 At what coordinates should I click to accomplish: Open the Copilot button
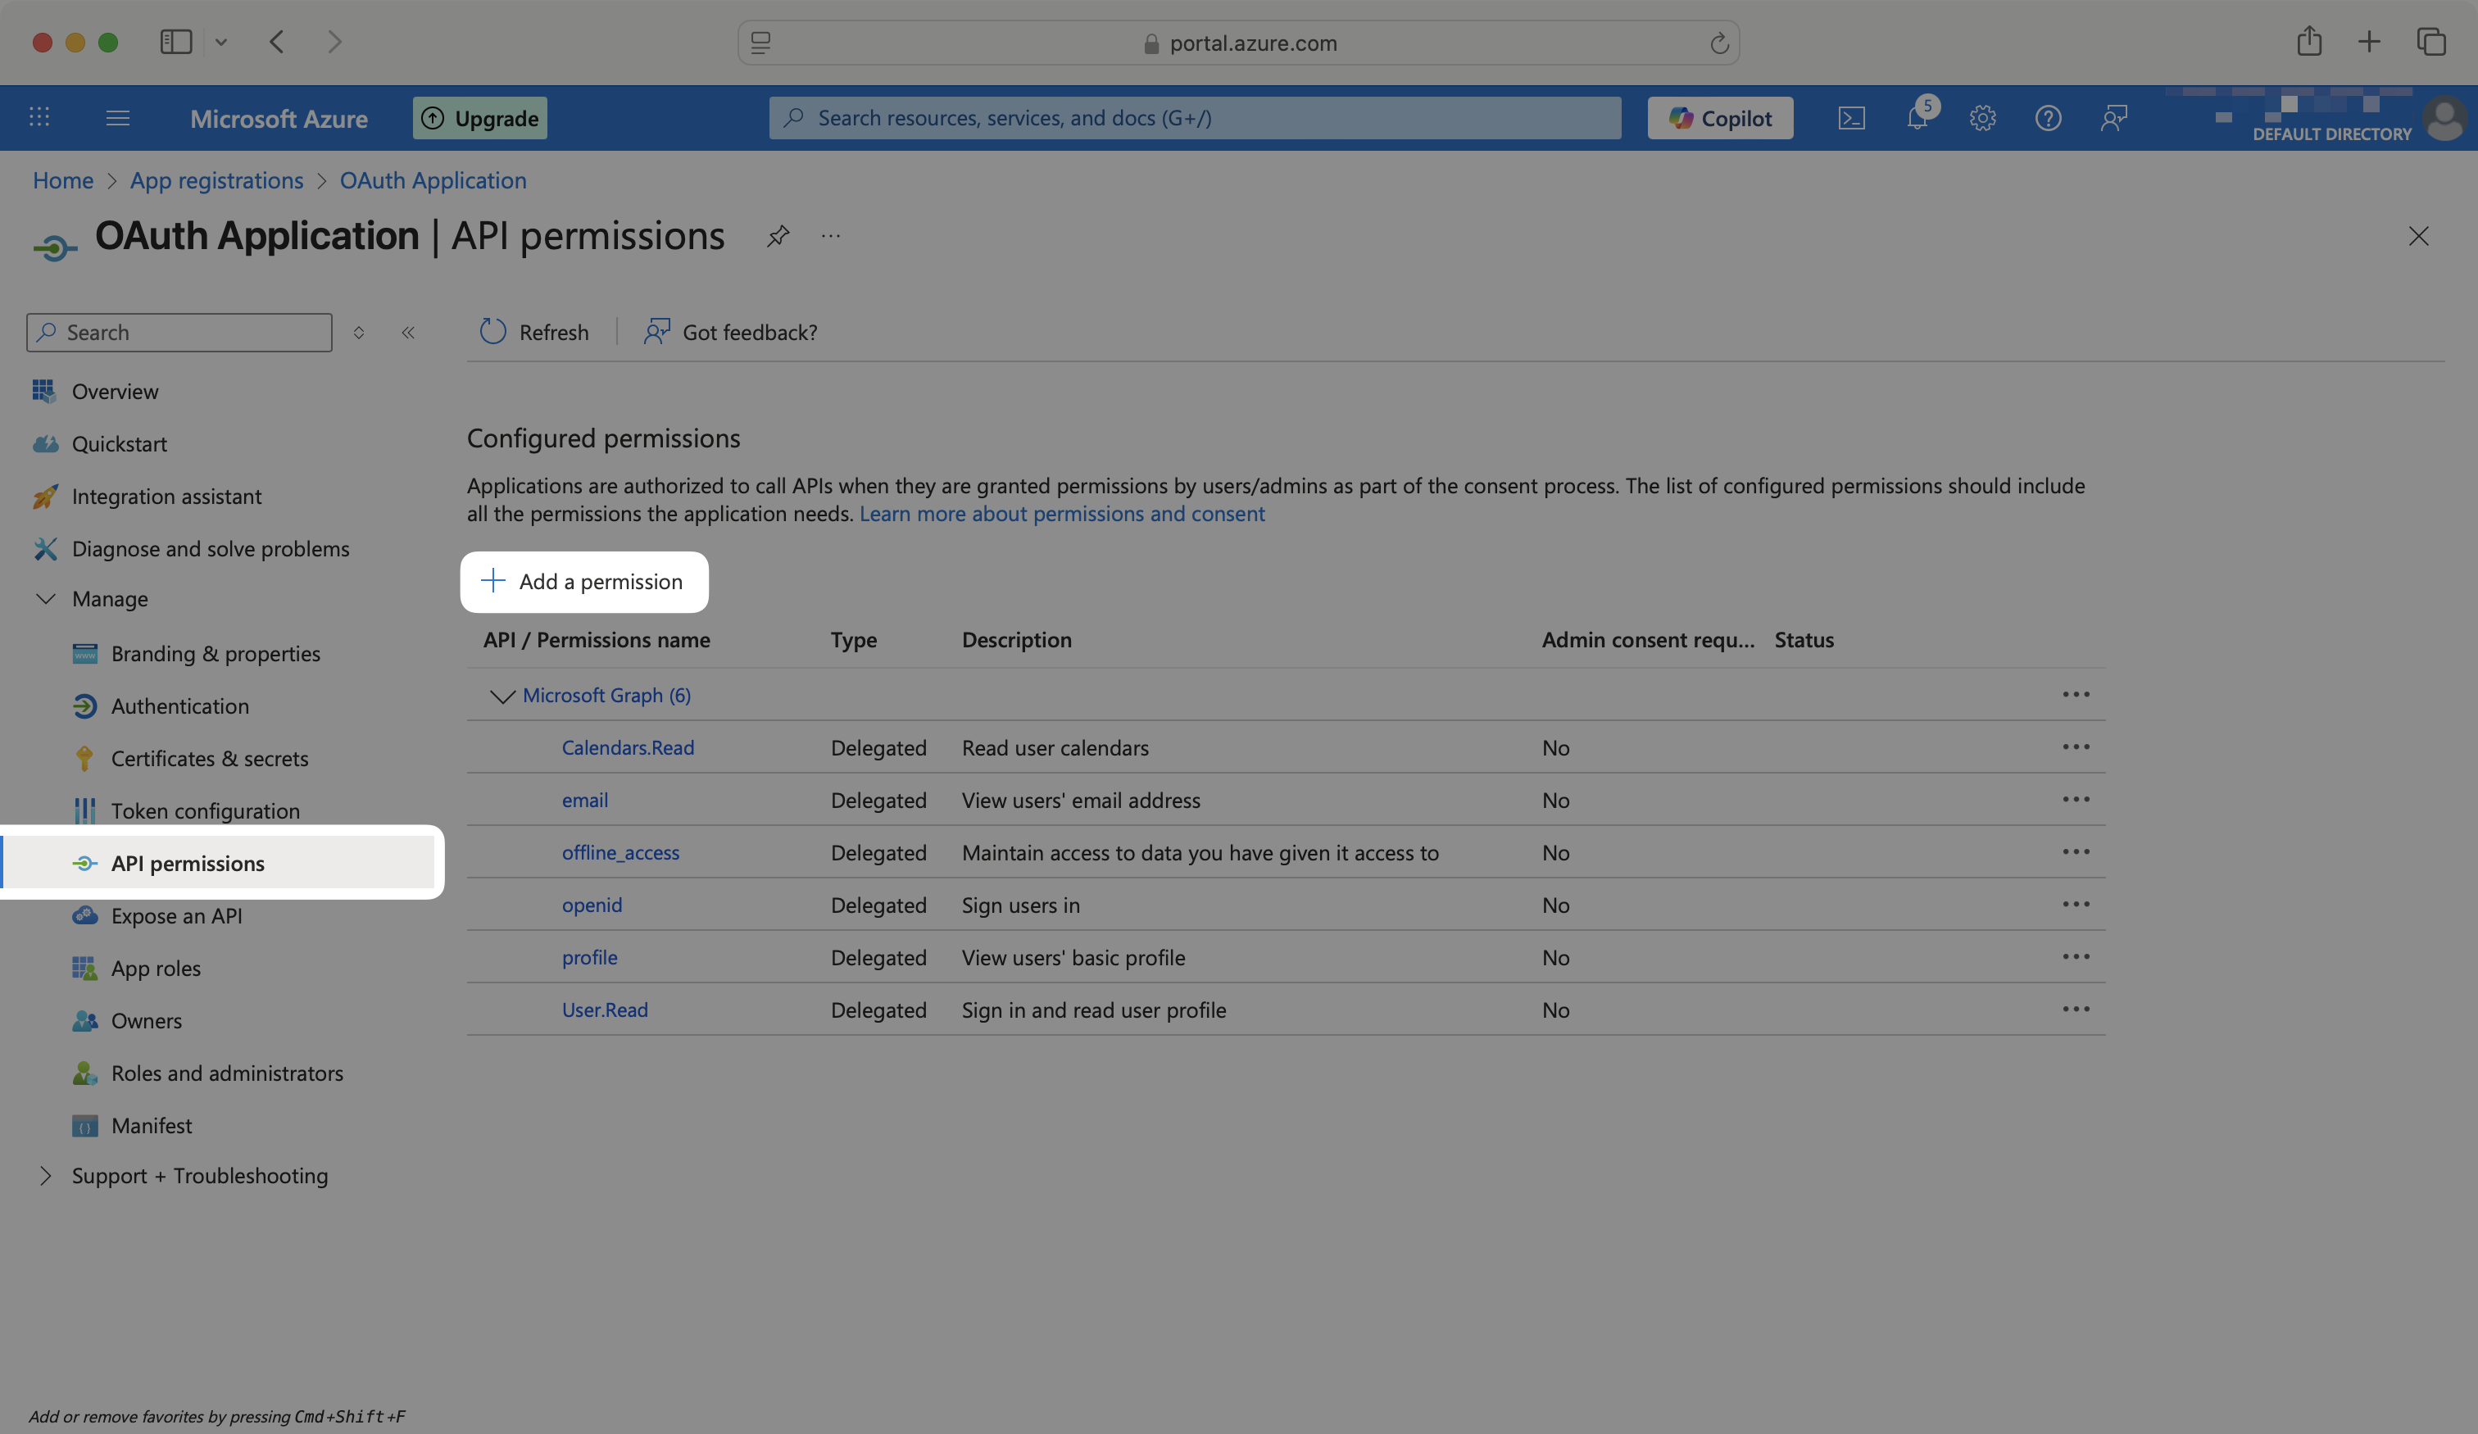click(x=1720, y=118)
